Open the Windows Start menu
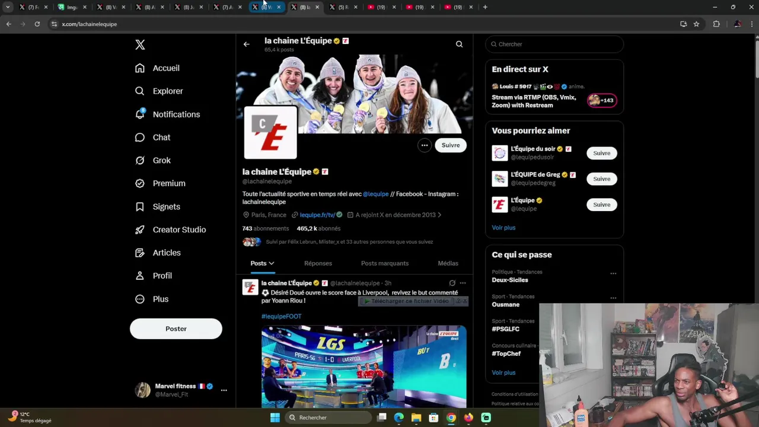 [275, 418]
